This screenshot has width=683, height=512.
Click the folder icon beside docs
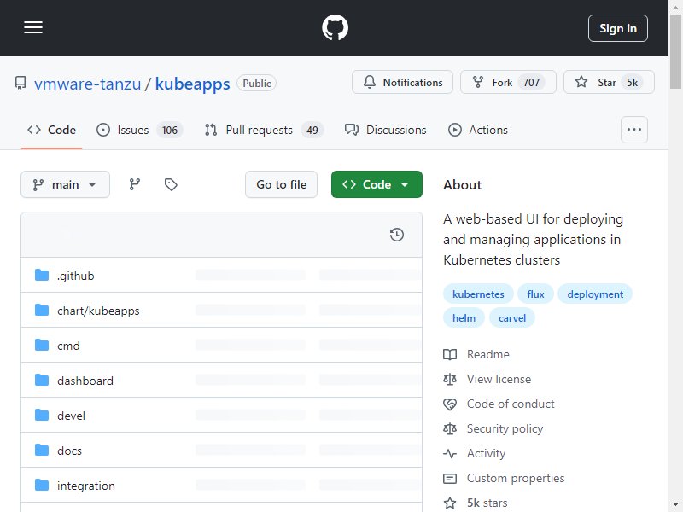point(42,450)
